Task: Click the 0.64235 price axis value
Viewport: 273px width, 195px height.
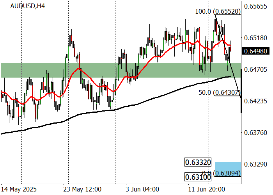Action: (255, 101)
